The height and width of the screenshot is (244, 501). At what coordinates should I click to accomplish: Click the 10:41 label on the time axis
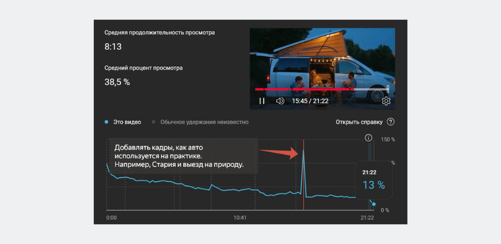240,218
